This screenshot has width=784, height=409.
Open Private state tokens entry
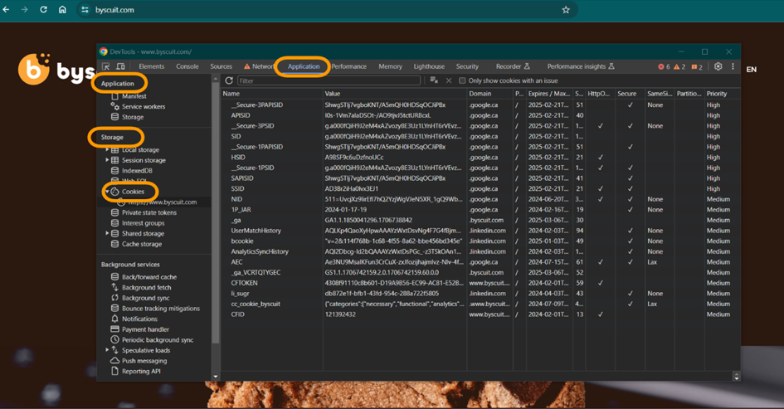(149, 212)
